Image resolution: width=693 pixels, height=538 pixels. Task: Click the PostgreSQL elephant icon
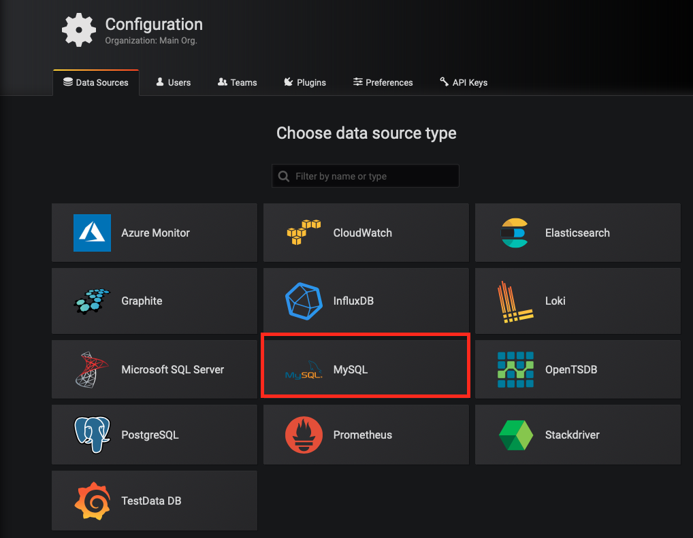(92, 435)
